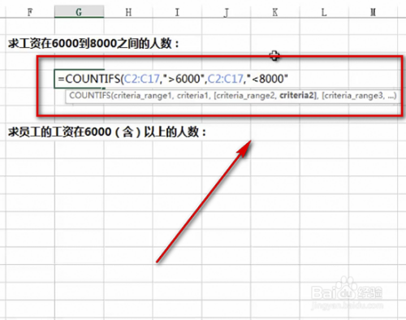The width and height of the screenshot is (406, 320).
Task: Click second C2:C17 reference in formula
Action: [225, 79]
